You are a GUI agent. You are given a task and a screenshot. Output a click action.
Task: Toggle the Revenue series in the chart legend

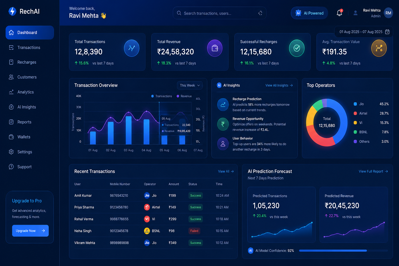(184, 96)
